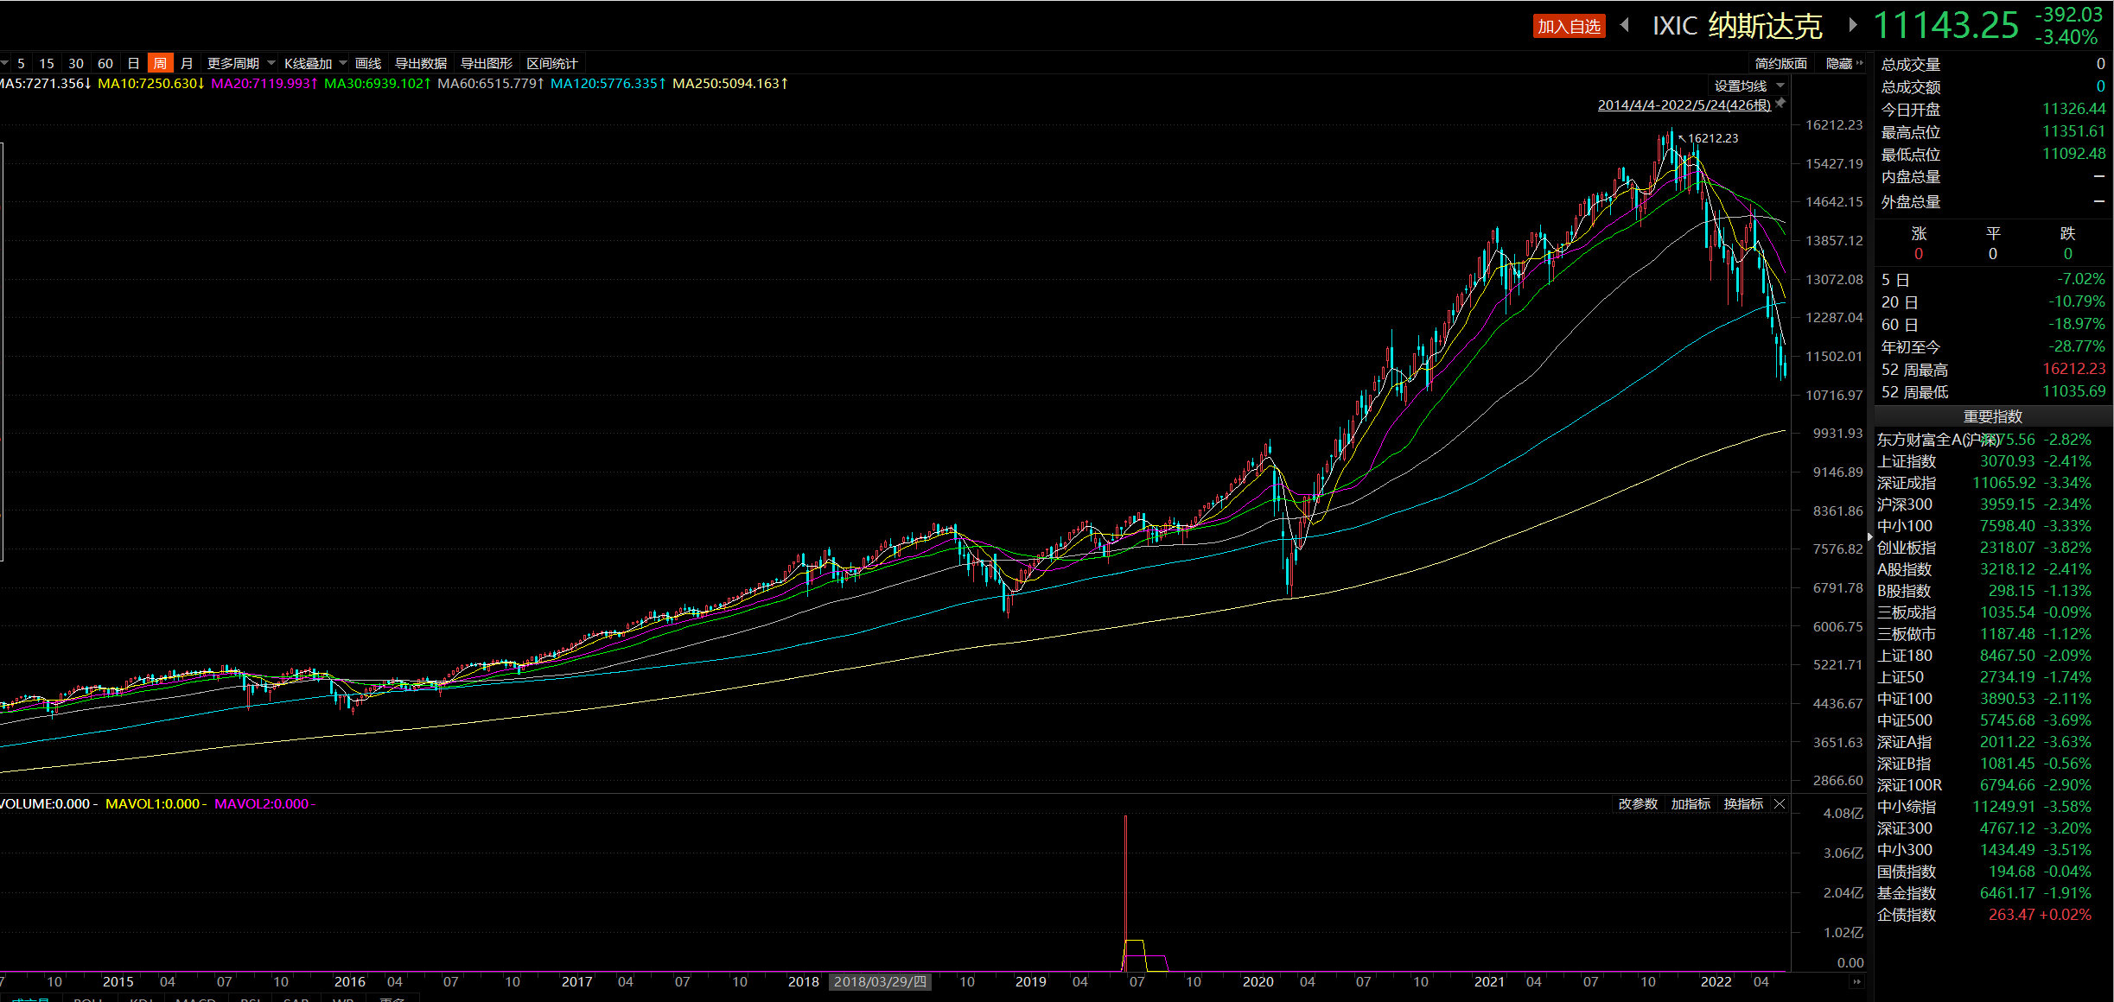The width and height of the screenshot is (2114, 1002).
Task: Go to next index with right arrow
Action: (x=1852, y=25)
